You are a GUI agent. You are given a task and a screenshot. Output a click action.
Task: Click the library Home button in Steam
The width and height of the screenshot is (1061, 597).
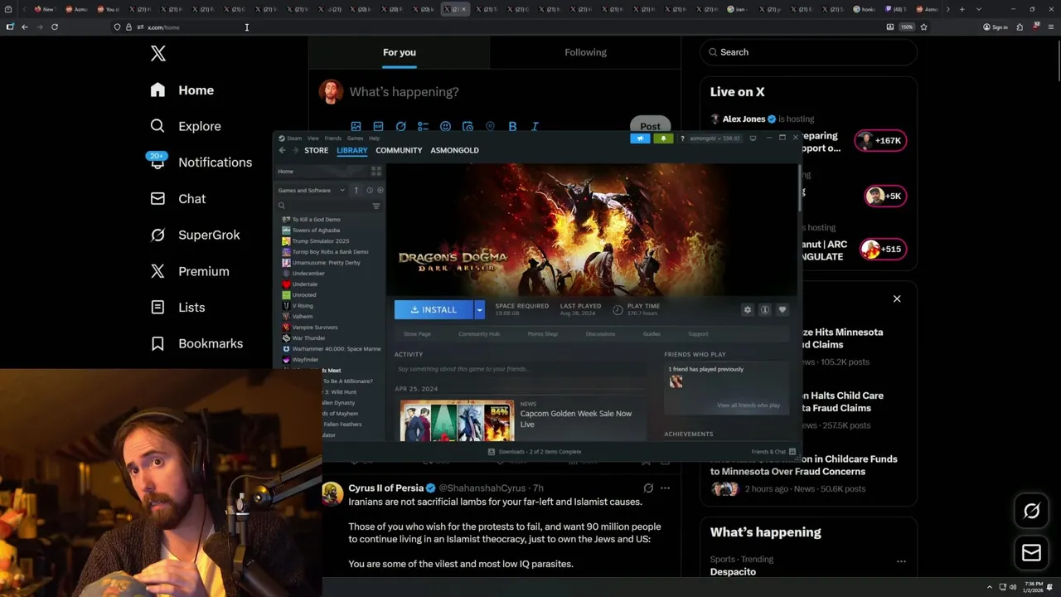[320, 171]
